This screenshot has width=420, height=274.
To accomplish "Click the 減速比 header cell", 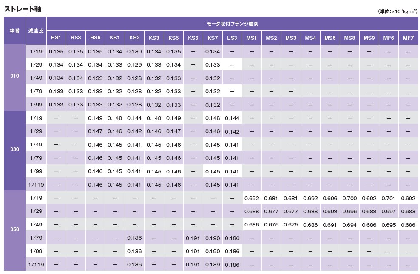I will pyautogui.click(x=36, y=31).
